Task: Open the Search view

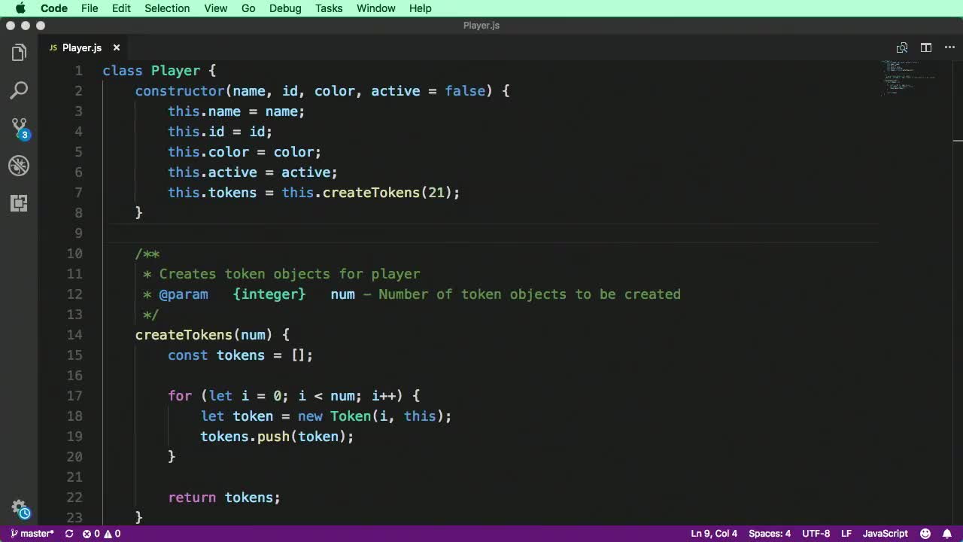Action: click(19, 90)
